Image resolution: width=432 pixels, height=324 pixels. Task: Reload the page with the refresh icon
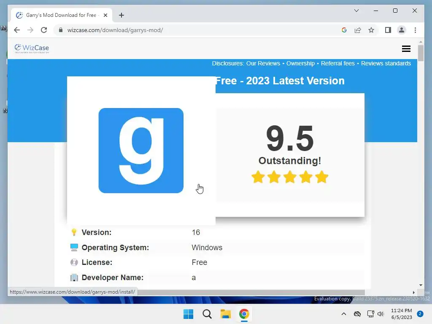pos(44,30)
